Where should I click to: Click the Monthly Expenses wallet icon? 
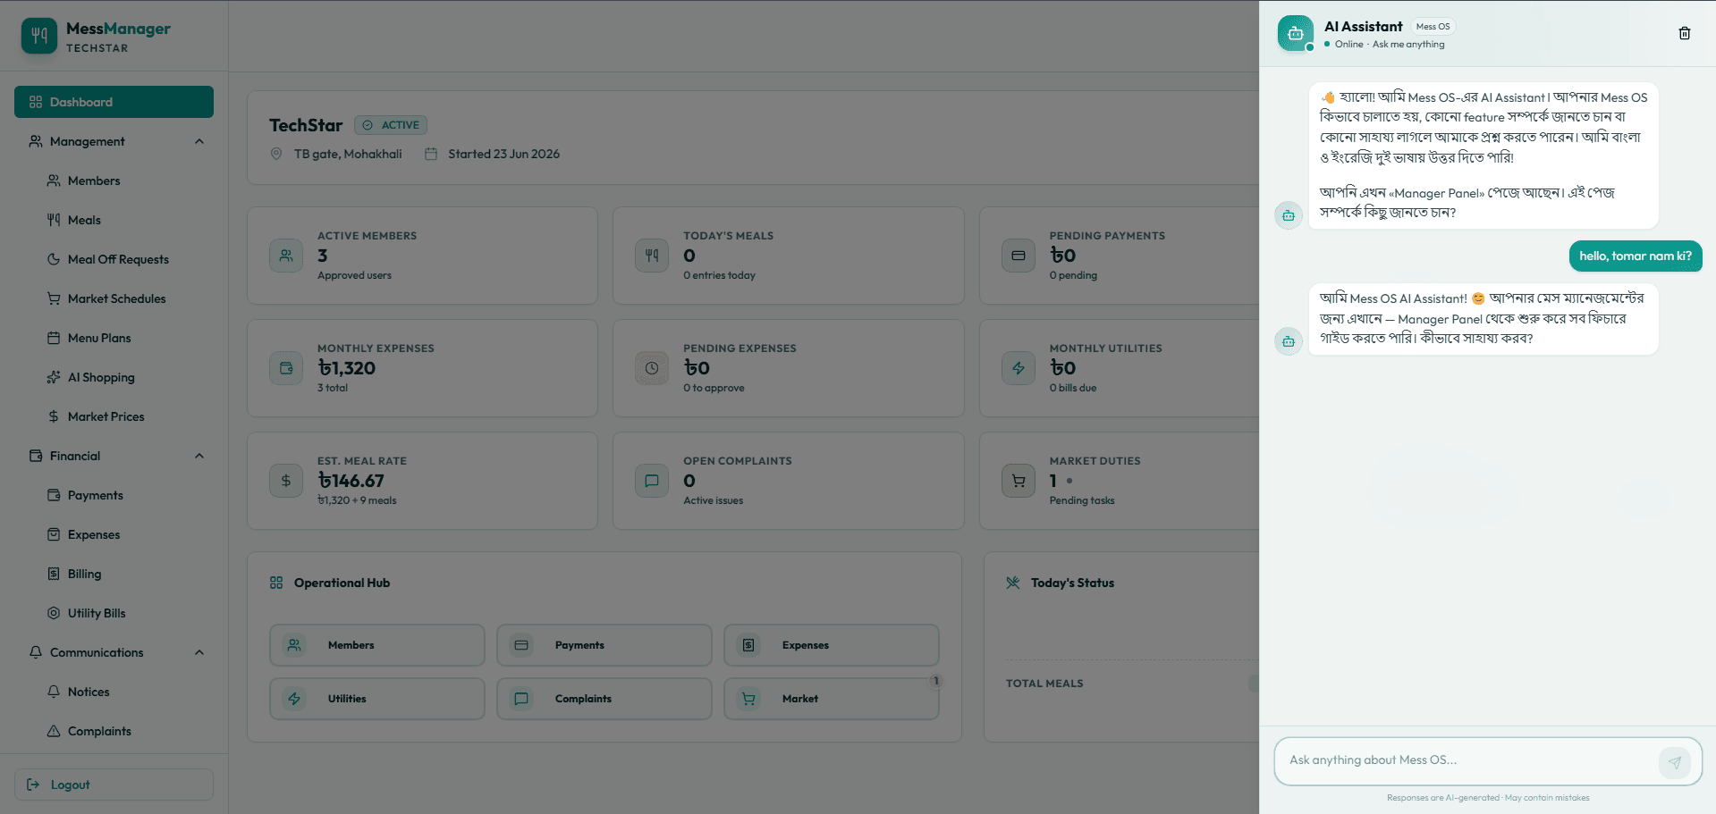[286, 368]
